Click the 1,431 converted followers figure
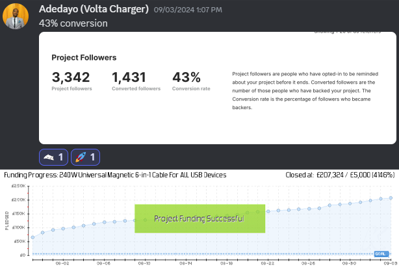 129,77
